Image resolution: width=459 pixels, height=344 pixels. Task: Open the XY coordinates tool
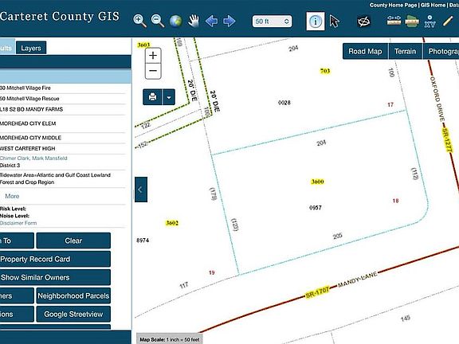pos(430,21)
